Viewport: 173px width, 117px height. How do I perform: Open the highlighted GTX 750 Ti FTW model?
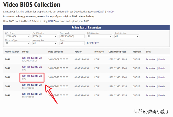click(x=32, y=76)
